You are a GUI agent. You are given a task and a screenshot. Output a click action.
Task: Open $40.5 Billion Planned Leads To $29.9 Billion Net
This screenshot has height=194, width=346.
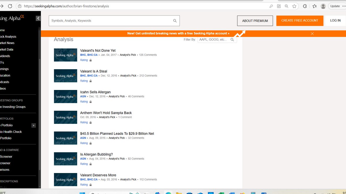click(117, 133)
